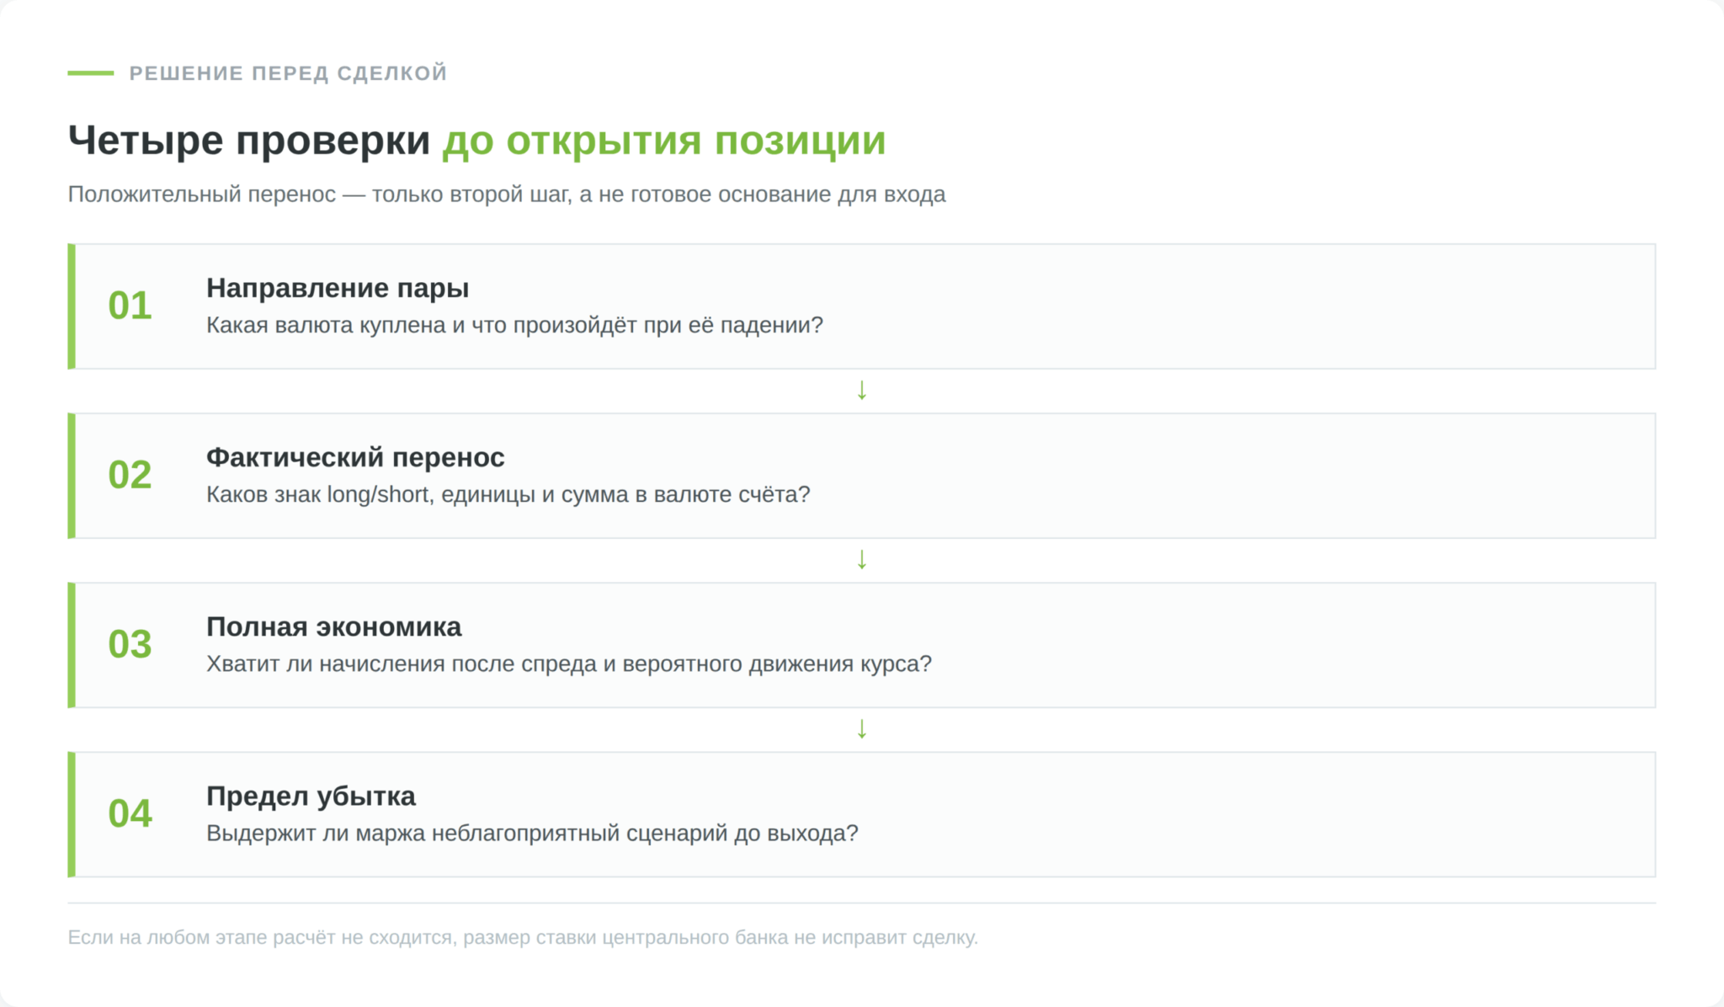Image resolution: width=1724 pixels, height=1007 pixels.
Task: Click the heading 'Полная экономика'
Action: 333,626
